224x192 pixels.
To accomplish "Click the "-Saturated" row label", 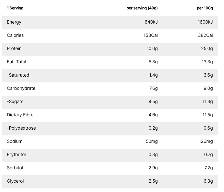I will click(x=18, y=75).
